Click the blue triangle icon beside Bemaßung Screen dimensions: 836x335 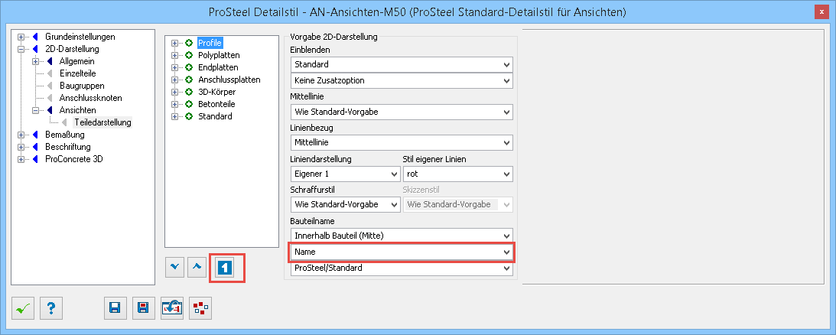[x=35, y=135]
